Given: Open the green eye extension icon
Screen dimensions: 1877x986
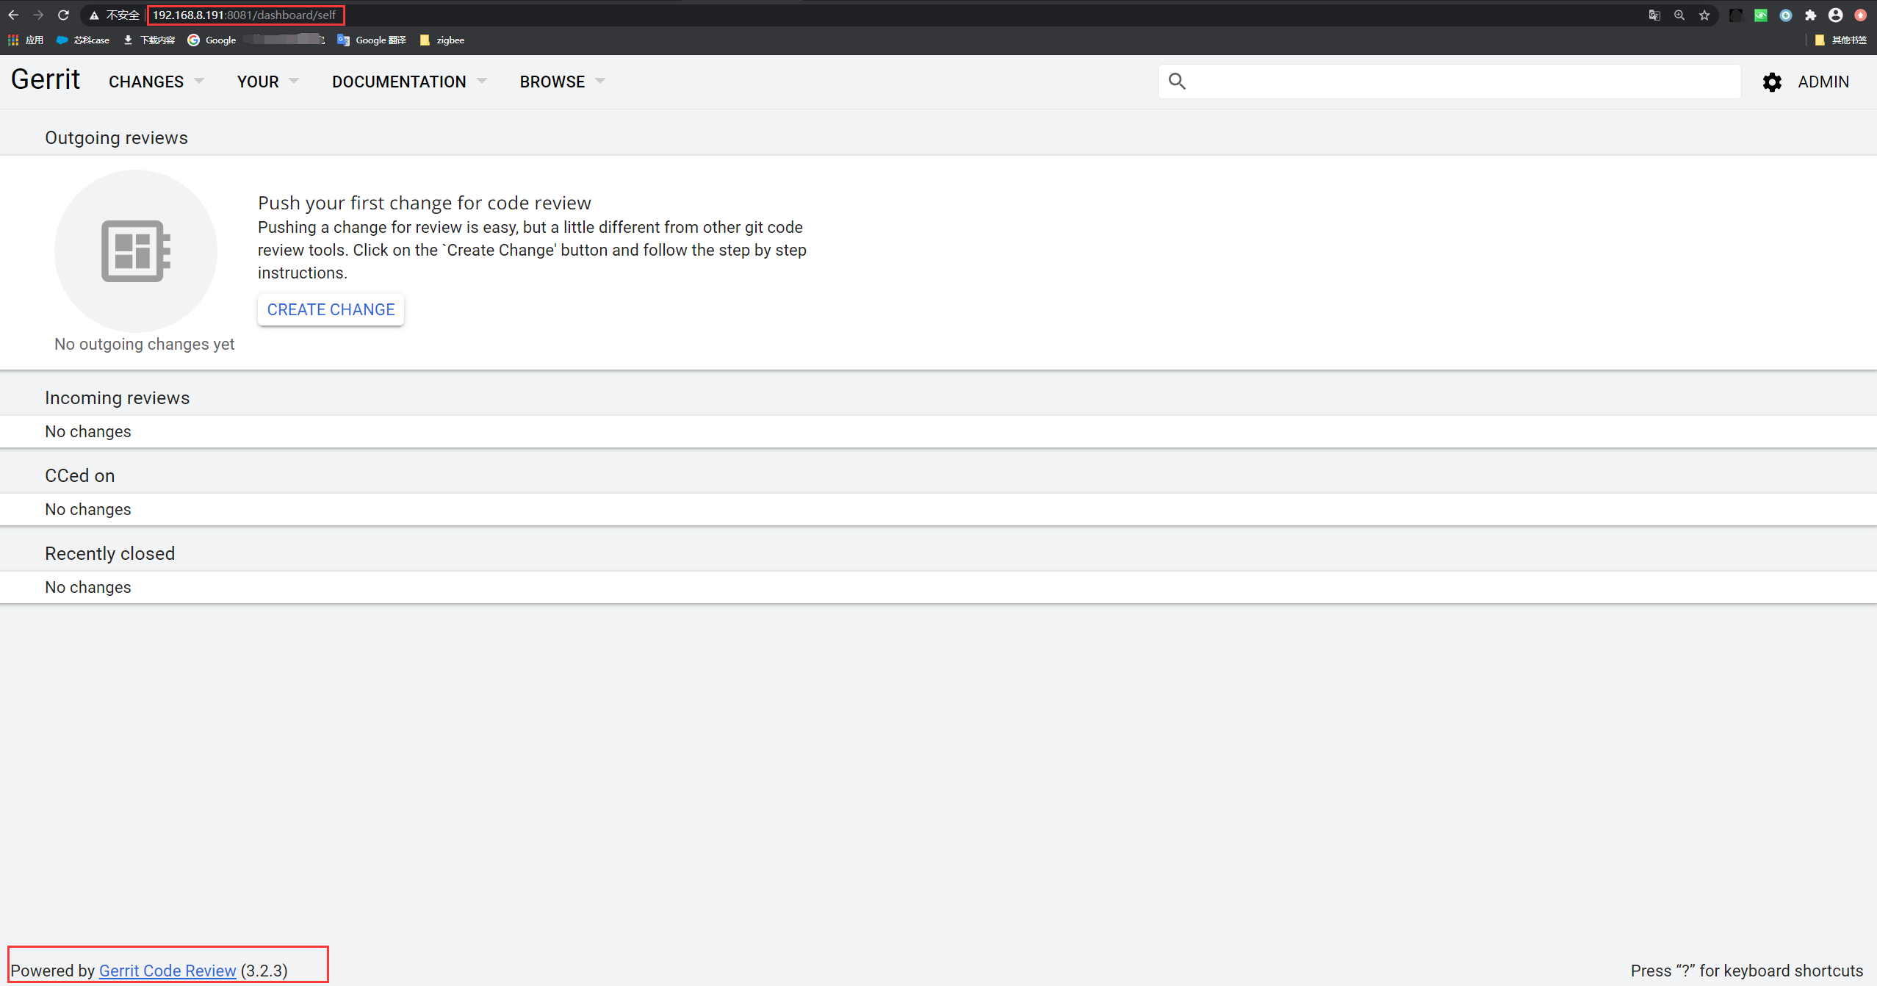Looking at the screenshot, I should click(x=1760, y=15).
